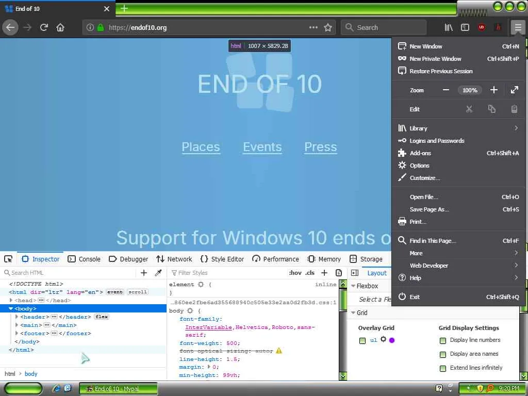Activate the element picker tool
Image resolution: width=528 pixels, height=396 pixels.
[x=8, y=259]
